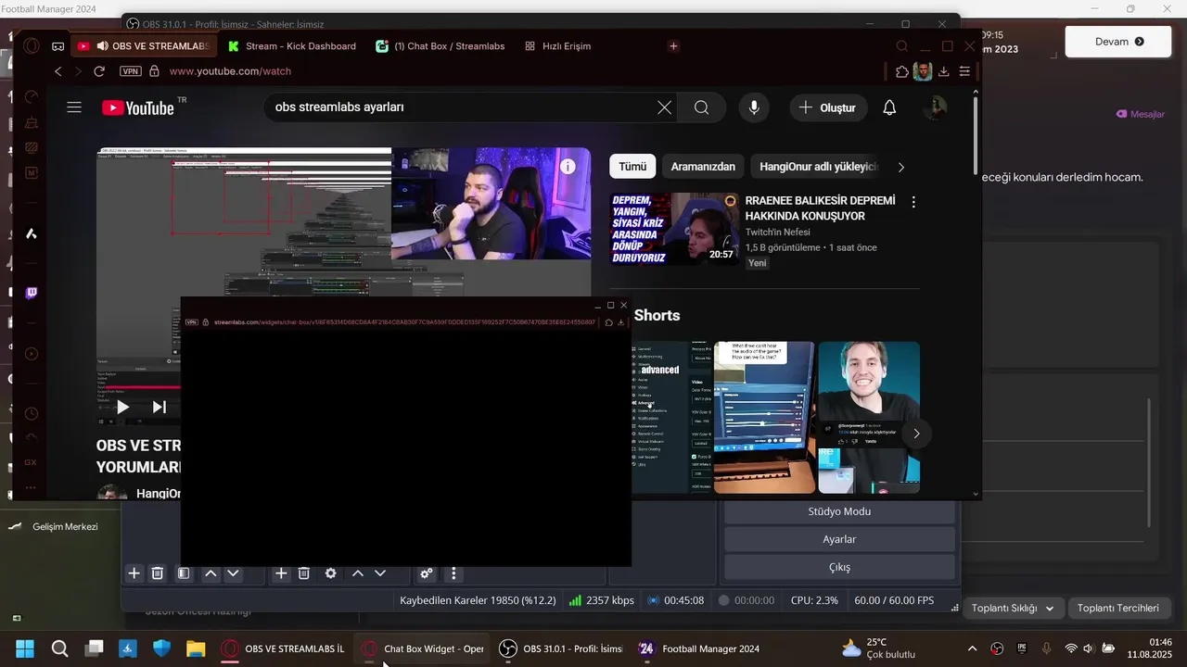Toggle VPN in Chat Box Widget window
The image size is (1187, 667).
(x=192, y=322)
